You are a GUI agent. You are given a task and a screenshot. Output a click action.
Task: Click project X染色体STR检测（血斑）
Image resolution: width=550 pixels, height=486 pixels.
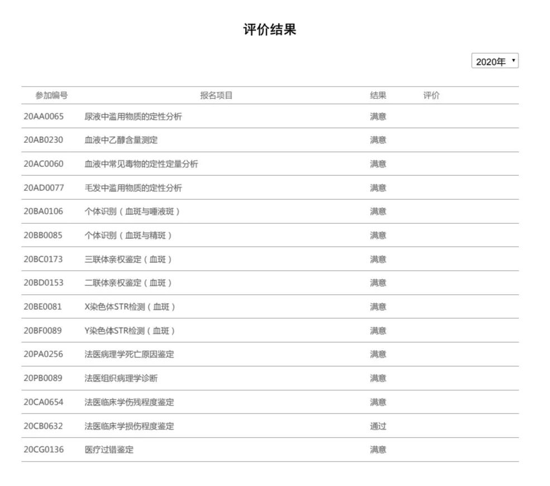[x=130, y=306]
